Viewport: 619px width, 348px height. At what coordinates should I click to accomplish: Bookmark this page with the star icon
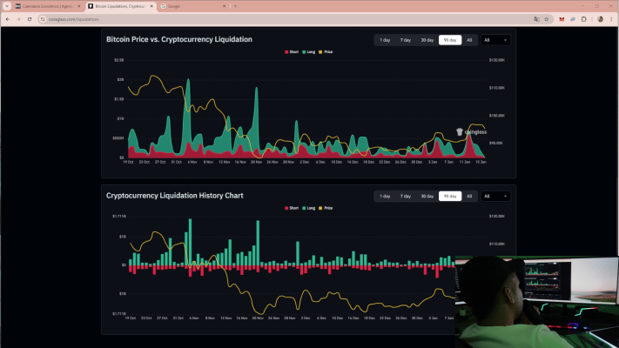tap(546, 18)
